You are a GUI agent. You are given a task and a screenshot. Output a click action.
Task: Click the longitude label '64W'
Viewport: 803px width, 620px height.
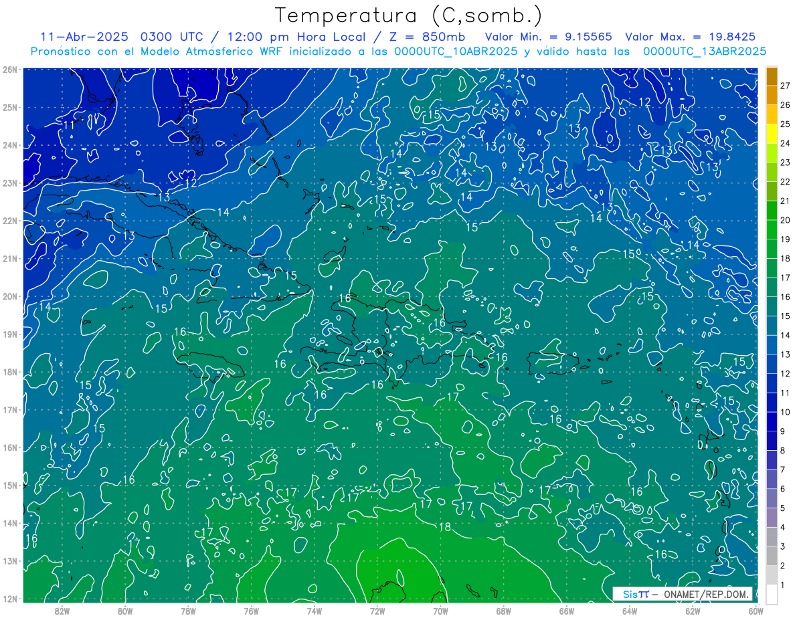(x=629, y=611)
